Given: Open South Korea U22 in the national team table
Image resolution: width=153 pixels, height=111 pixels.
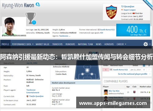Looking at the screenshot, I should (120, 70).
